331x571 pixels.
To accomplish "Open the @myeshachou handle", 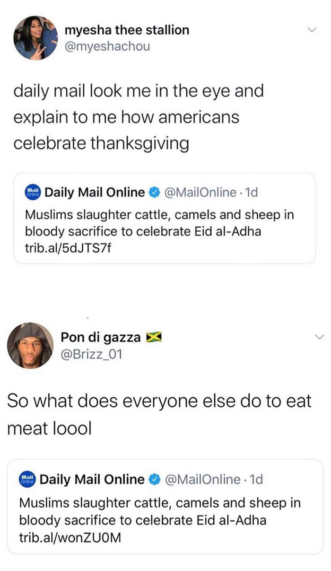I will [x=107, y=46].
